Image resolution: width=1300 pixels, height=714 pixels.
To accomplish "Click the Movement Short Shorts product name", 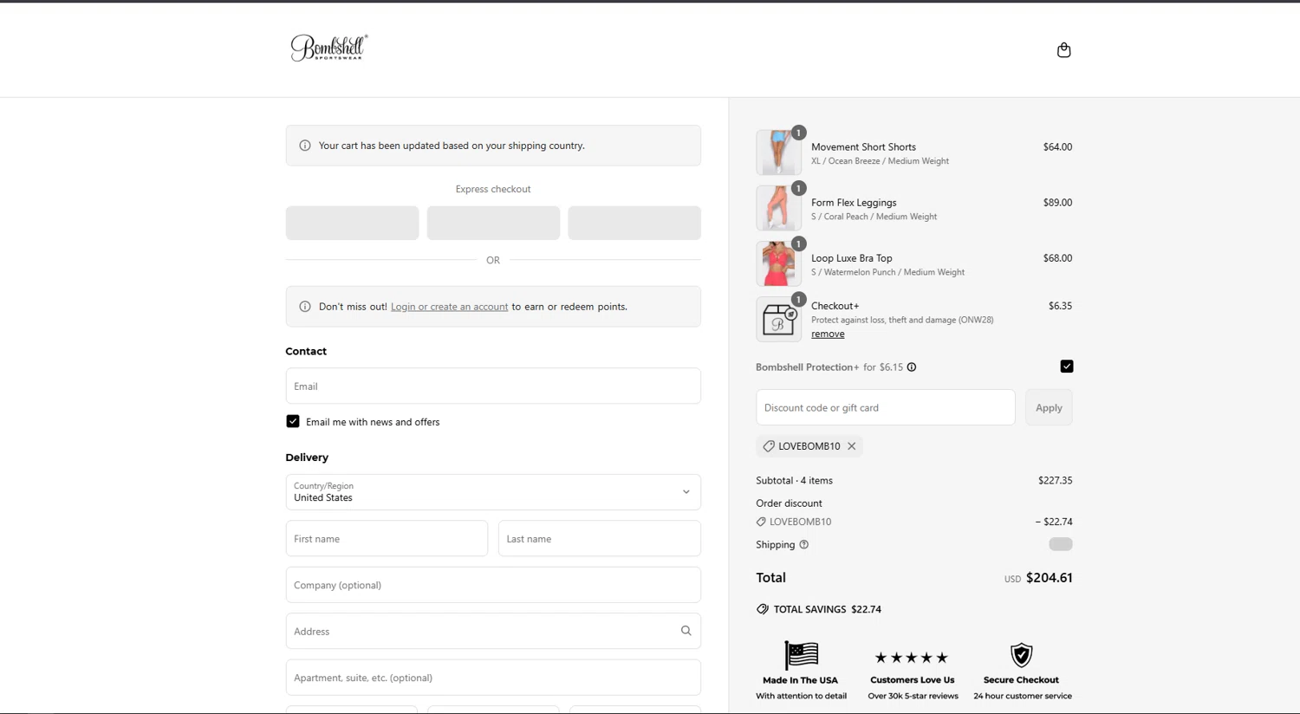I will [863, 147].
